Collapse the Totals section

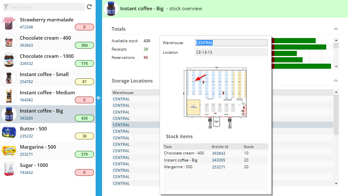coord(336,29)
